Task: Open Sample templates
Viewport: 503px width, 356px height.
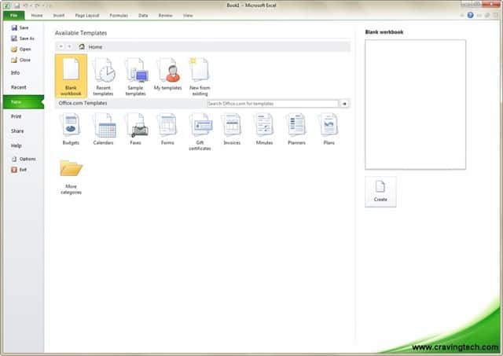Action: (135, 77)
